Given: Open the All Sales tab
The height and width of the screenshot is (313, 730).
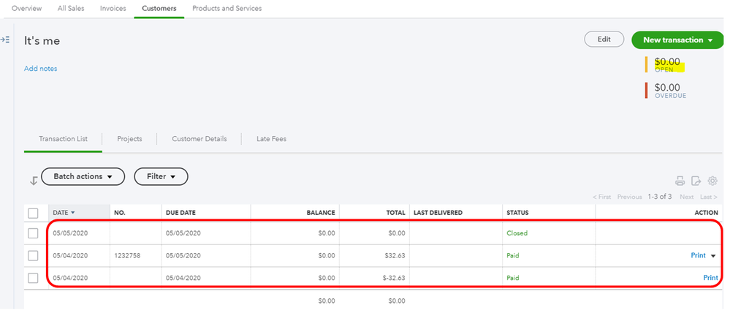Looking at the screenshot, I should [x=71, y=8].
